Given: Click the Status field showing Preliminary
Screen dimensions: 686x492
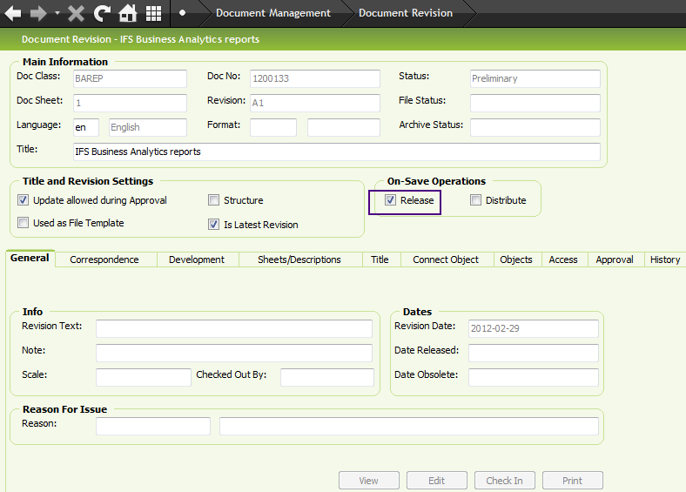Looking at the screenshot, I should (x=535, y=78).
